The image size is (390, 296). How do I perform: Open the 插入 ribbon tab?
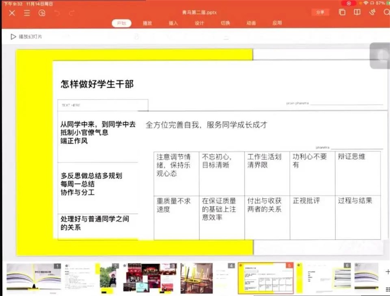(x=173, y=23)
